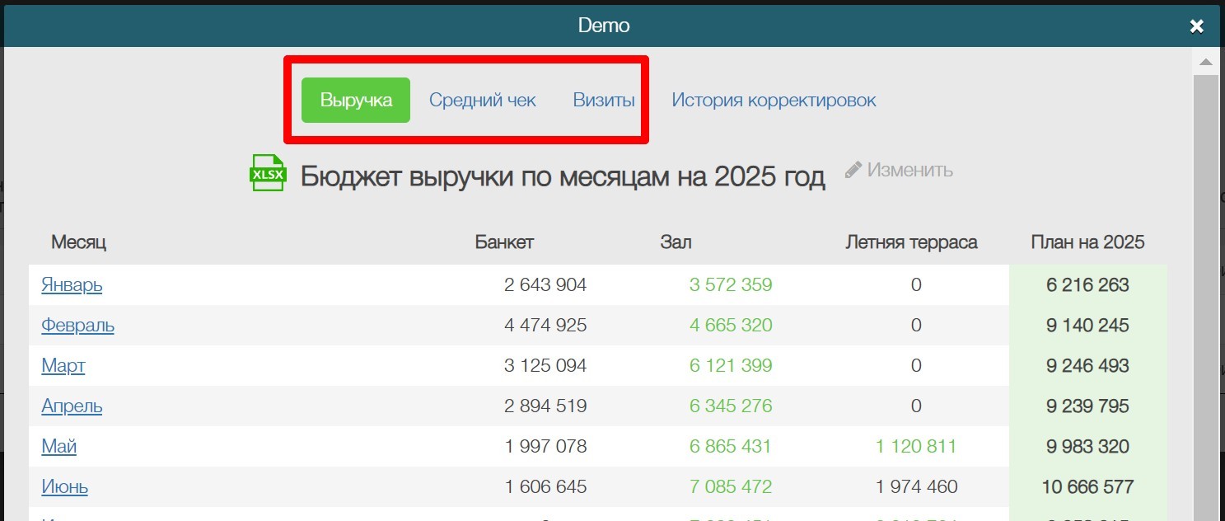
Task: Click Зал value 3 572 359 for Январь
Action: click(x=730, y=284)
